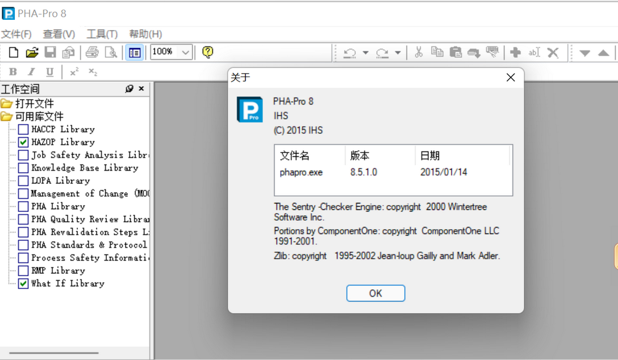Expand the Redo history dropdown arrow
The height and width of the screenshot is (360, 618).
(x=398, y=53)
